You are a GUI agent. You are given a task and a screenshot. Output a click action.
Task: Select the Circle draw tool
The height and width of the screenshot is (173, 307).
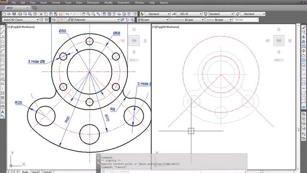2,56
